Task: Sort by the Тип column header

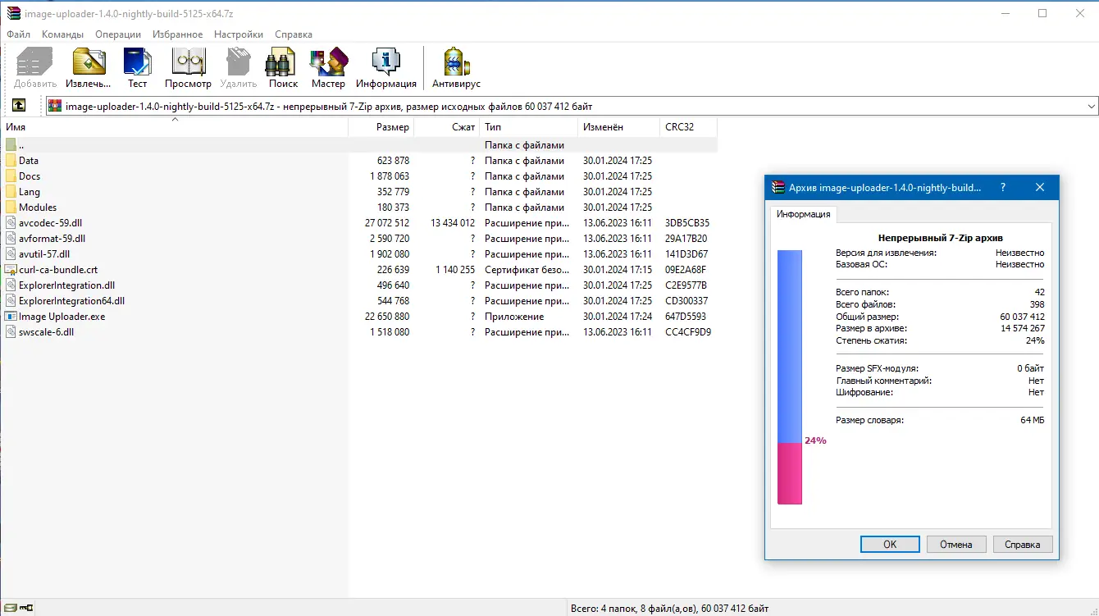Action: click(529, 127)
